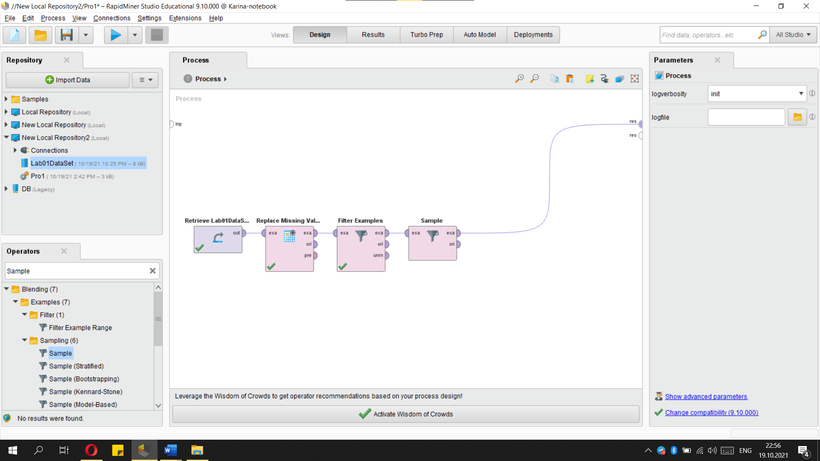Show info for logverbosity parameter
Viewport: 820px width, 461px height.
(x=812, y=93)
